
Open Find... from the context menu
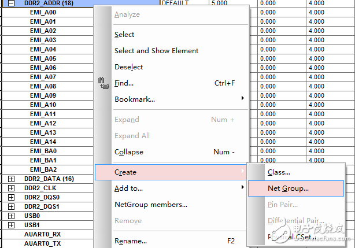(x=124, y=83)
